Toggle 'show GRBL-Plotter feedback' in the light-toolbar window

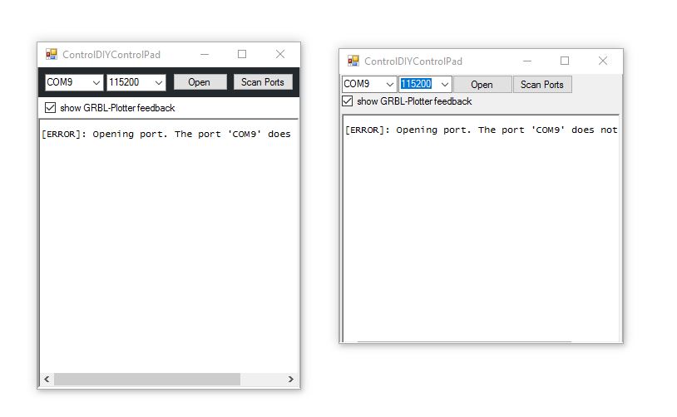point(348,101)
